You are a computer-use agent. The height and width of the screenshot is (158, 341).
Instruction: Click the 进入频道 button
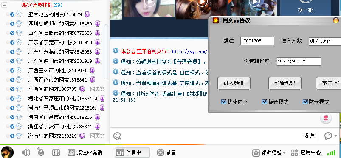click(234, 83)
